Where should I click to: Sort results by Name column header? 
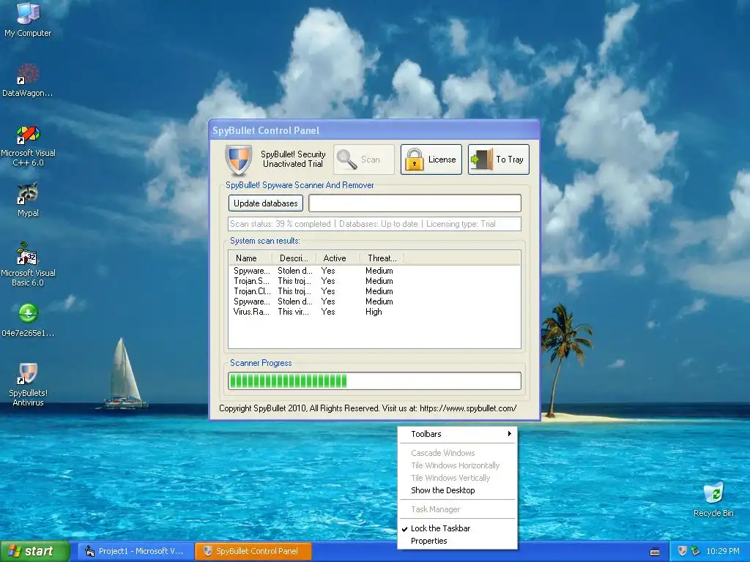(250, 258)
